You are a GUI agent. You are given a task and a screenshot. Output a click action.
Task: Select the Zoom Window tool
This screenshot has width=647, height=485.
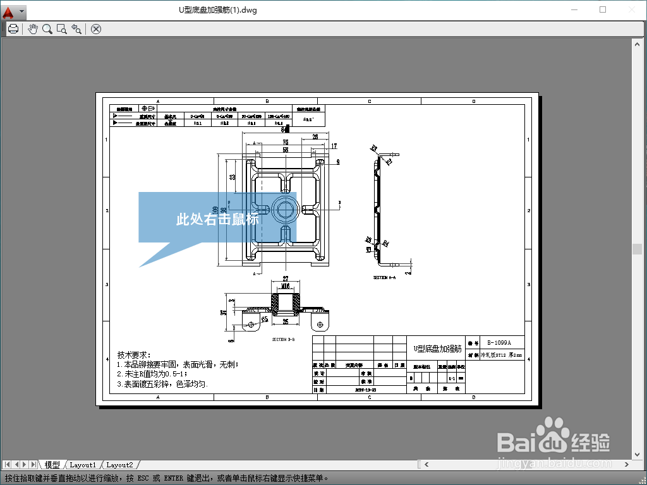coord(62,29)
